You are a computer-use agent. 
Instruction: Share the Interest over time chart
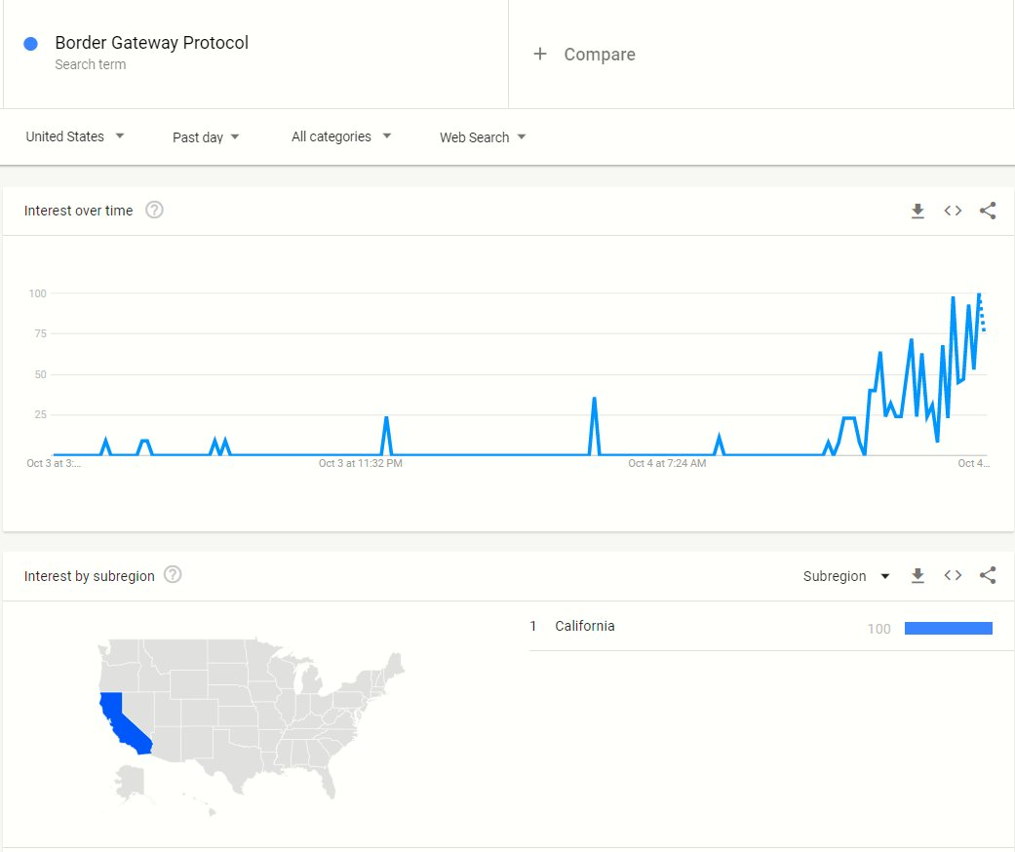click(x=987, y=211)
